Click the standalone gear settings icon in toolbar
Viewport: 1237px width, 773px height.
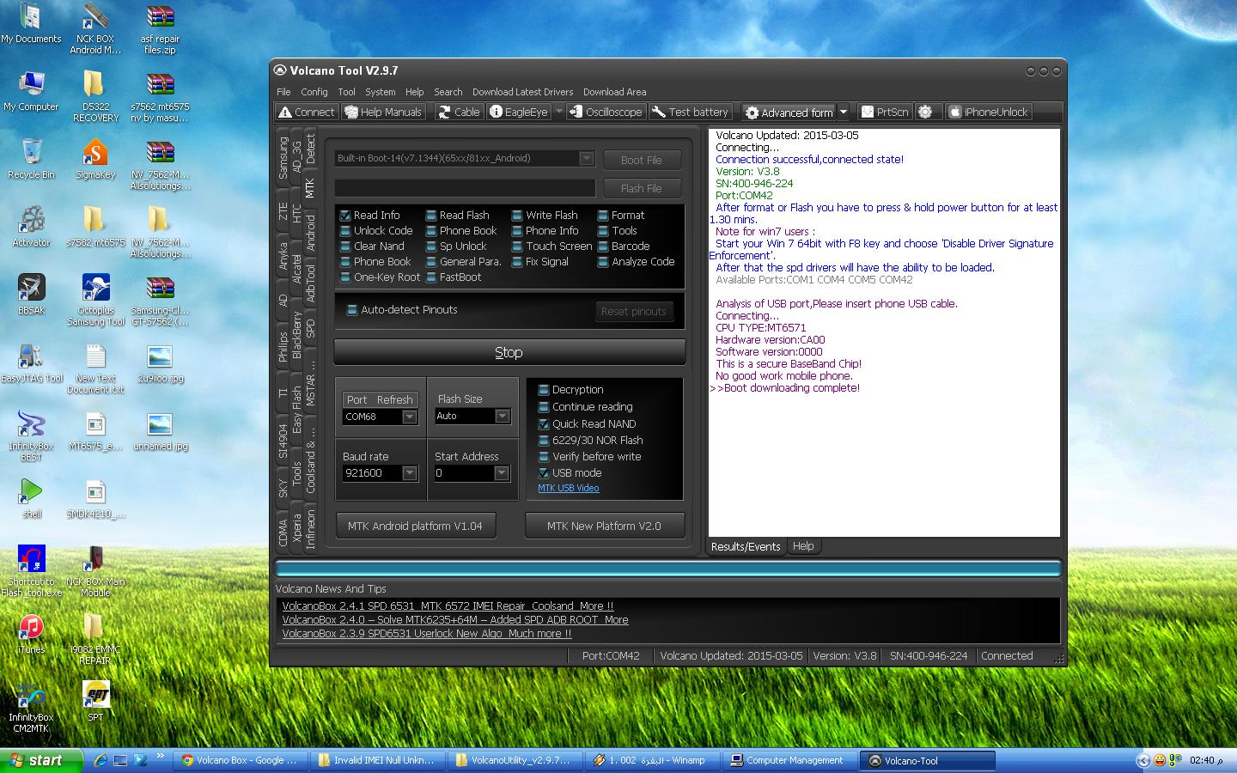[925, 112]
